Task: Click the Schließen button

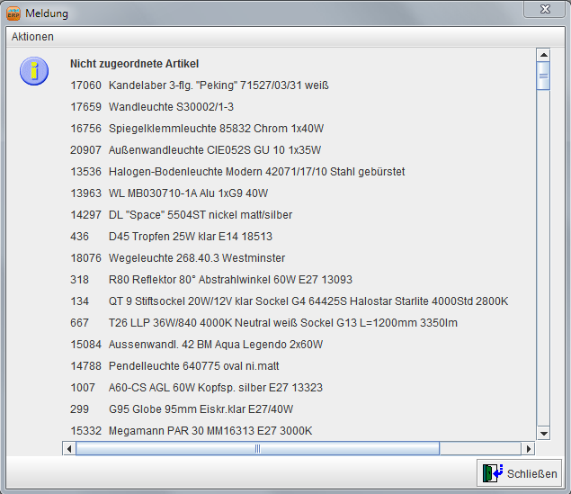Action: coord(521,473)
